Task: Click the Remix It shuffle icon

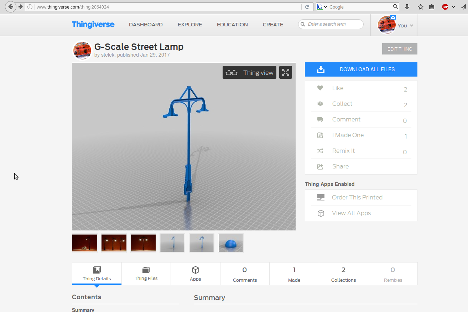Action: 320,151
